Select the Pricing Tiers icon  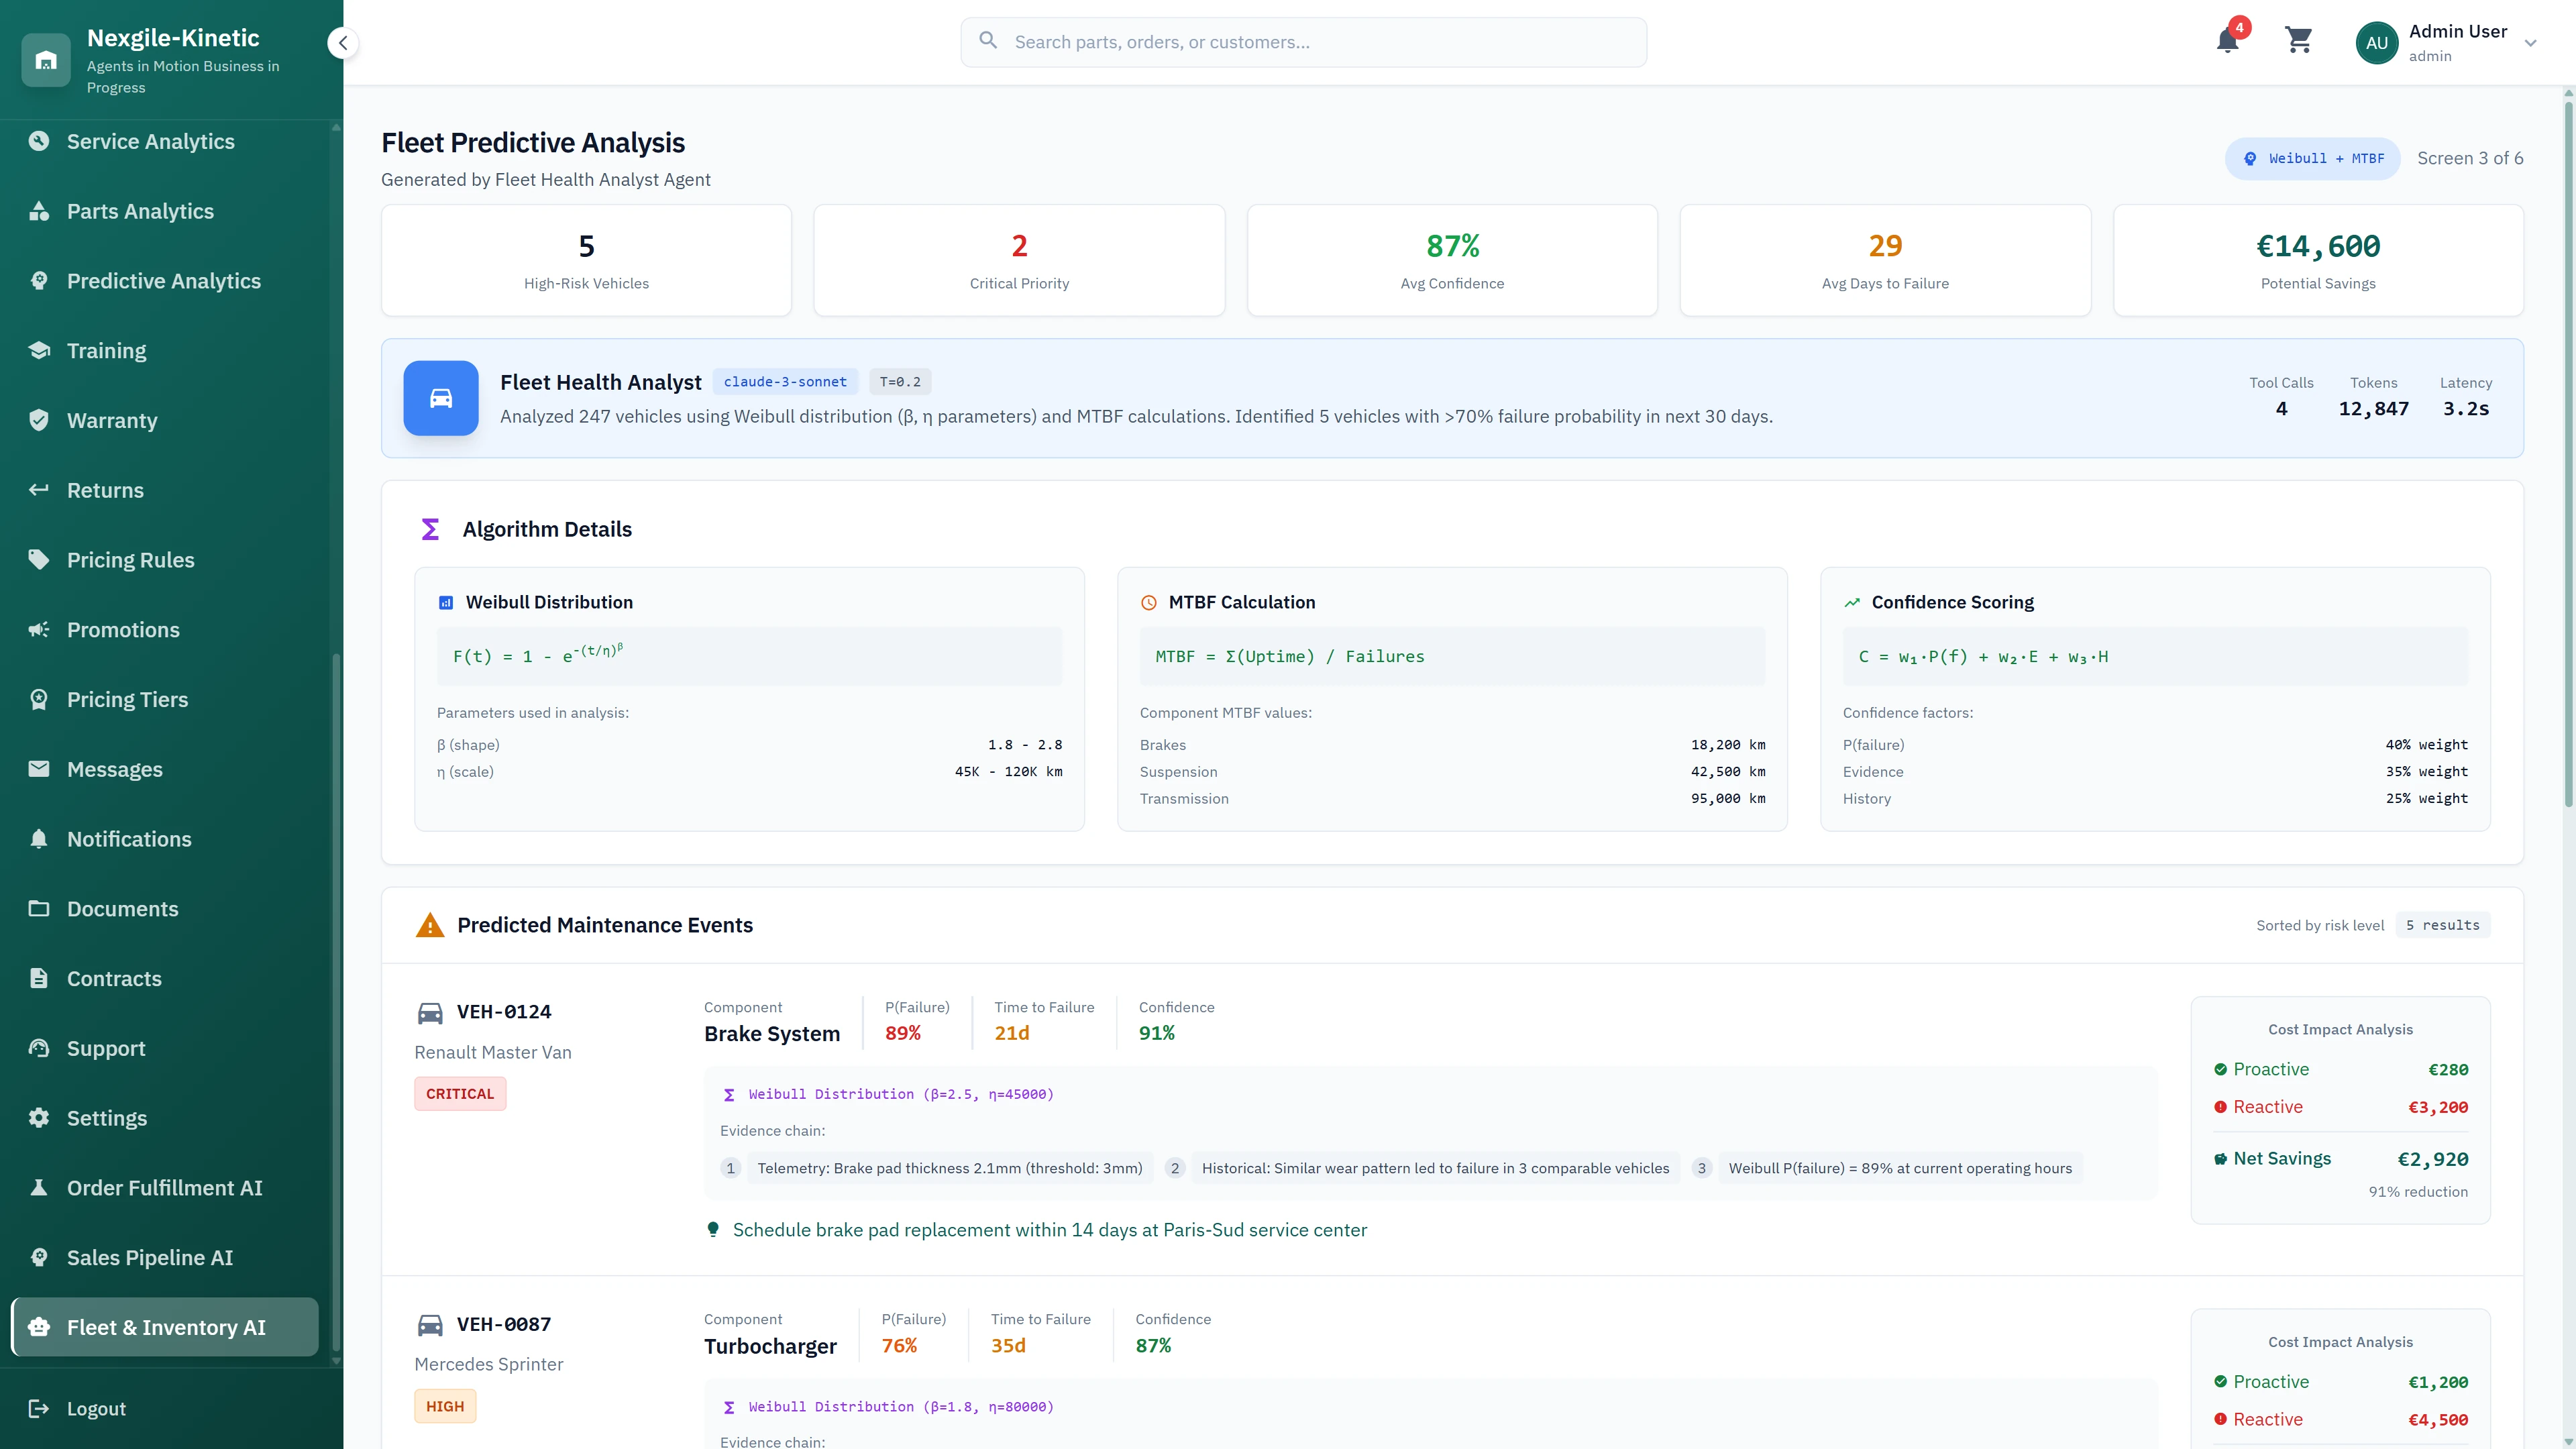[x=40, y=699]
